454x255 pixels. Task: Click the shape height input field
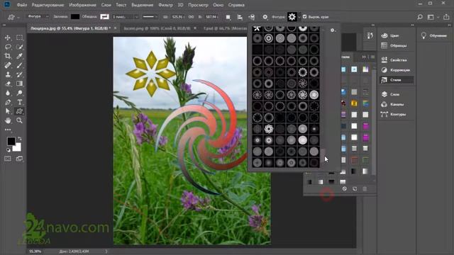(x=211, y=17)
